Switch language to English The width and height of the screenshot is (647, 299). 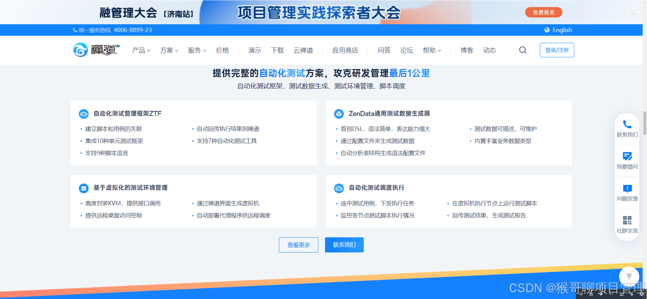point(562,30)
